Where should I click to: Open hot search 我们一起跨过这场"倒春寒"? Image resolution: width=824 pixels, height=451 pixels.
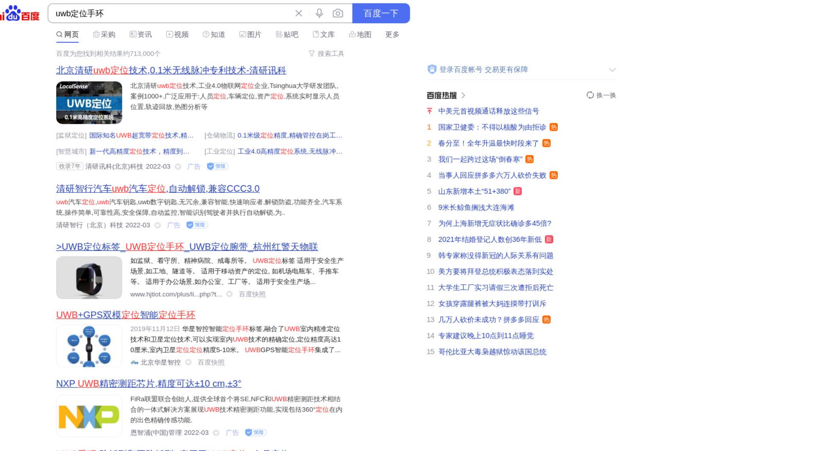pyautogui.click(x=480, y=159)
